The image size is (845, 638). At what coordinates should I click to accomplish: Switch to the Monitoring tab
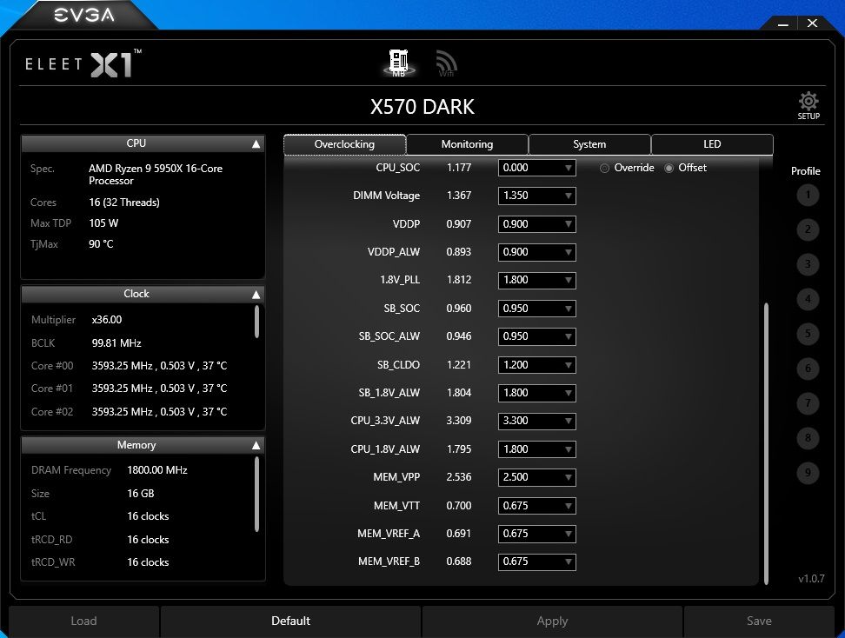[467, 144]
